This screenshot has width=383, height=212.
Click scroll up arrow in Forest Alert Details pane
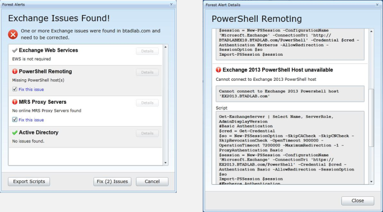click(372, 32)
